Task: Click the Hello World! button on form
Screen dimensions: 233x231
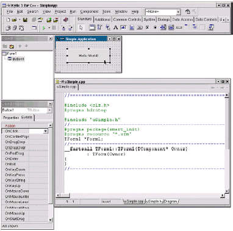Action: [x=88, y=55]
